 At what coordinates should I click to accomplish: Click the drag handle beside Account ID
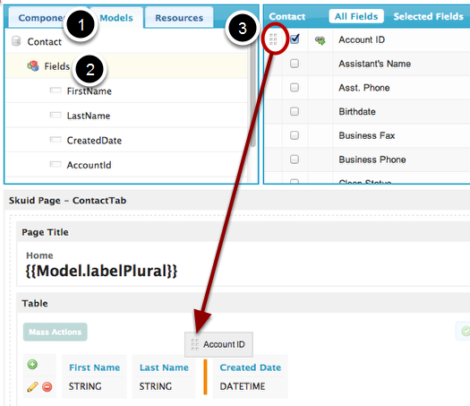coord(273,39)
